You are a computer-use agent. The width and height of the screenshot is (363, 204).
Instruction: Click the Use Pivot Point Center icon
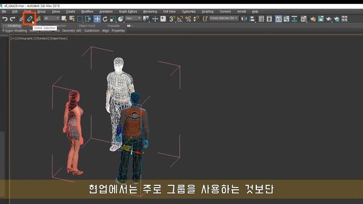coord(146,19)
